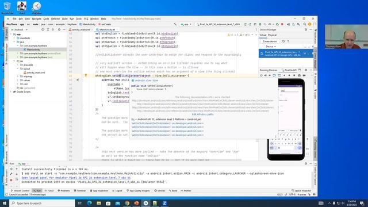
Task: Click the yellow intention lightbulb in the gutter
Action: point(86,75)
